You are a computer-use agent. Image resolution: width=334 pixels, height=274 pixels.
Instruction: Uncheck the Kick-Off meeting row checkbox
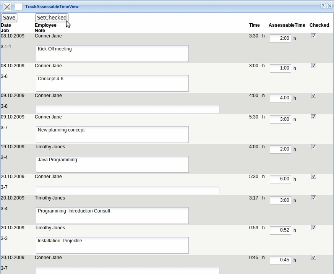click(x=314, y=36)
